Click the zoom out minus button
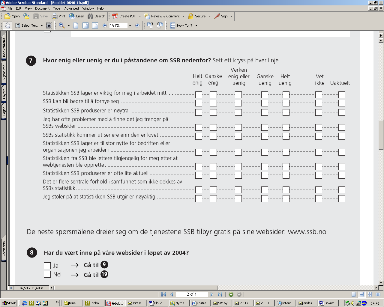The height and width of the screenshot is (307, 384). coord(104,25)
